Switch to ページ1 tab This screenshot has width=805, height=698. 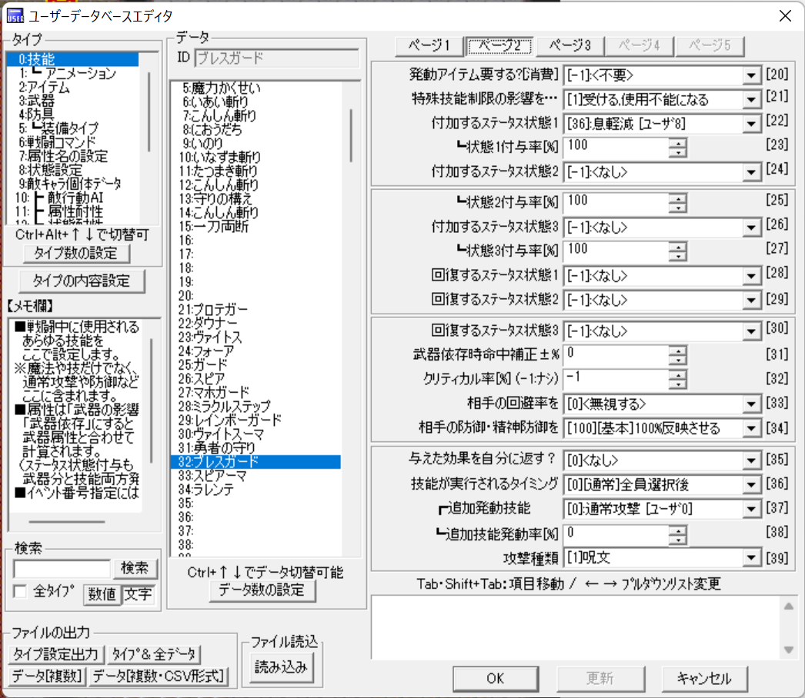coord(429,45)
